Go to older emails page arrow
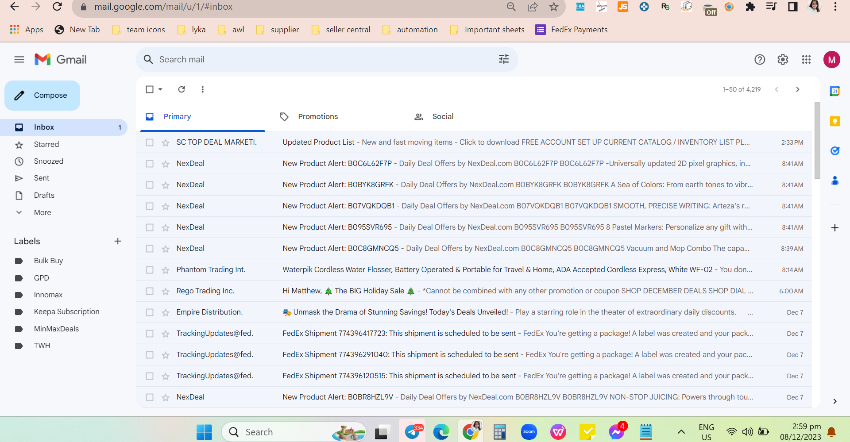The height and width of the screenshot is (442, 850). click(x=798, y=89)
